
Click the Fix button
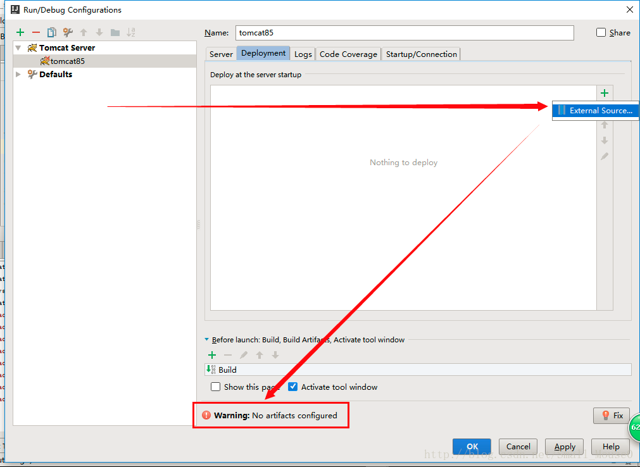(x=612, y=416)
